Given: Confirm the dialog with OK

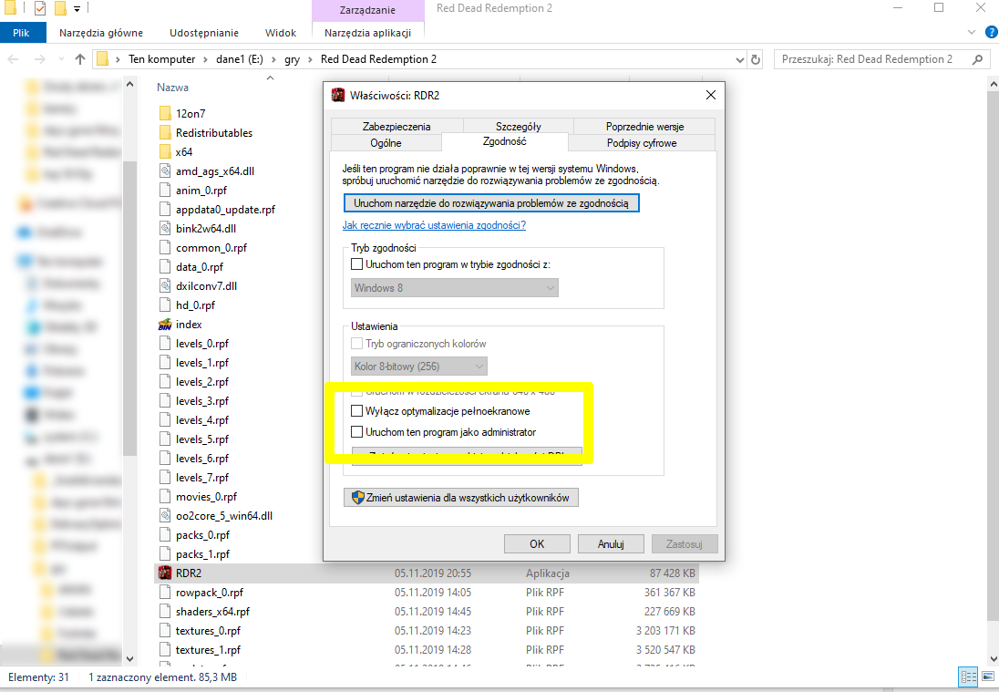Looking at the screenshot, I should pyautogui.click(x=537, y=543).
